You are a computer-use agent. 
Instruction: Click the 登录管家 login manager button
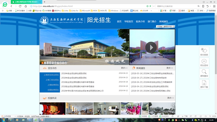(211, 11)
